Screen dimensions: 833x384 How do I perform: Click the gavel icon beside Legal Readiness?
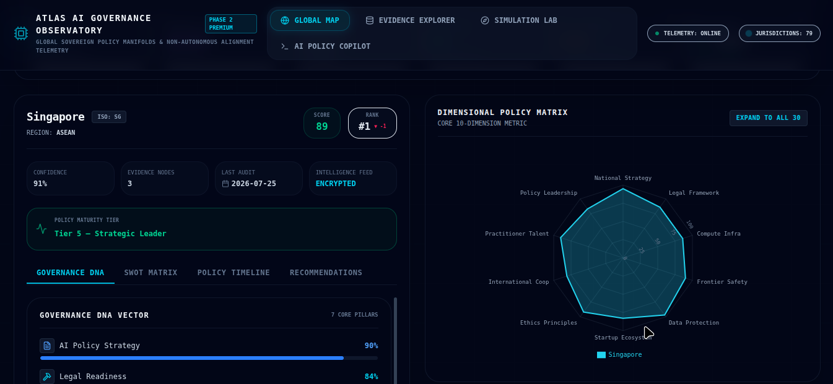click(x=47, y=377)
